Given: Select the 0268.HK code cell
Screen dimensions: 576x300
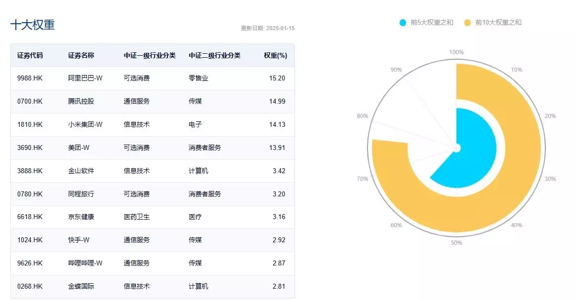Looking at the screenshot, I should (x=30, y=286).
